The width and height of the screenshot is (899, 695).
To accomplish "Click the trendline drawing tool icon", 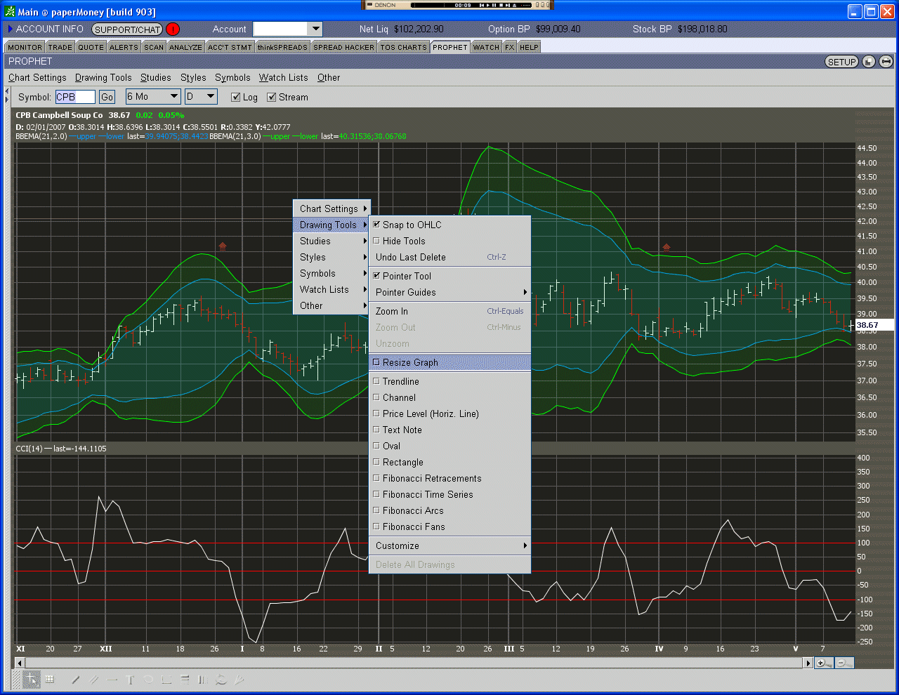I will (76, 680).
